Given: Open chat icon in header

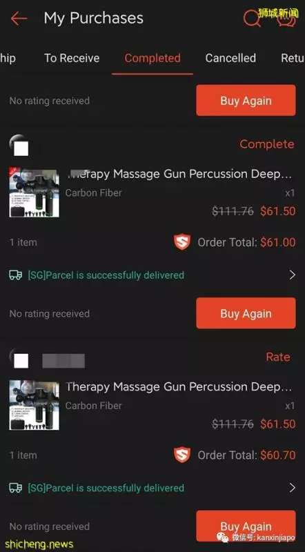Looking at the screenshot, I should pyautogui.click(x=286, y=19).
